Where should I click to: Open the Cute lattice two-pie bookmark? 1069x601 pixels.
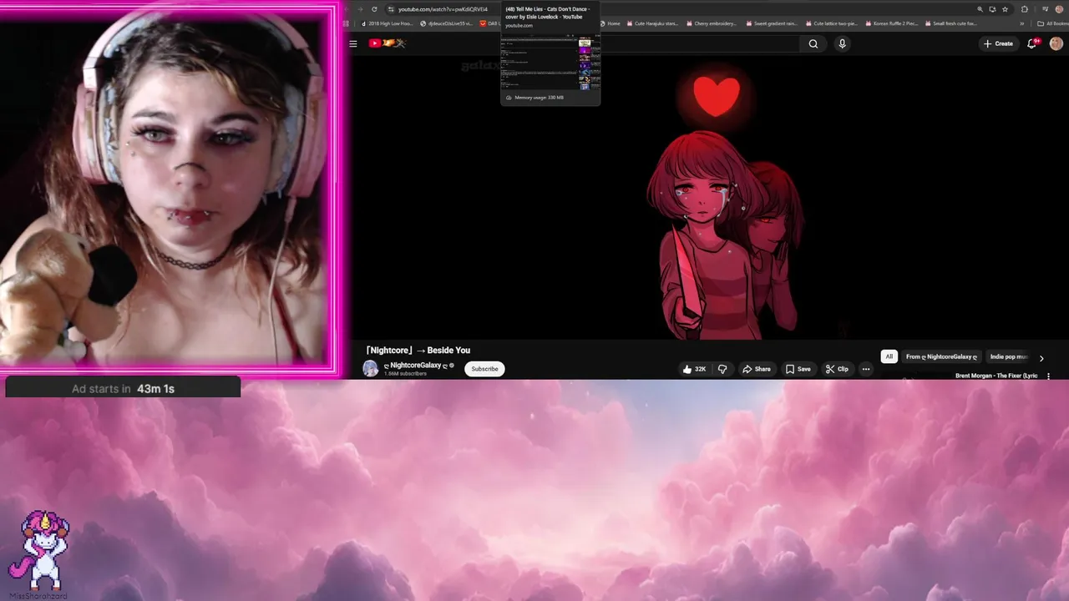point(831,23)
